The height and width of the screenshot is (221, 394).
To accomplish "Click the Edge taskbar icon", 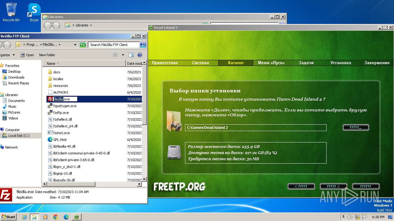I will [66, 217].
